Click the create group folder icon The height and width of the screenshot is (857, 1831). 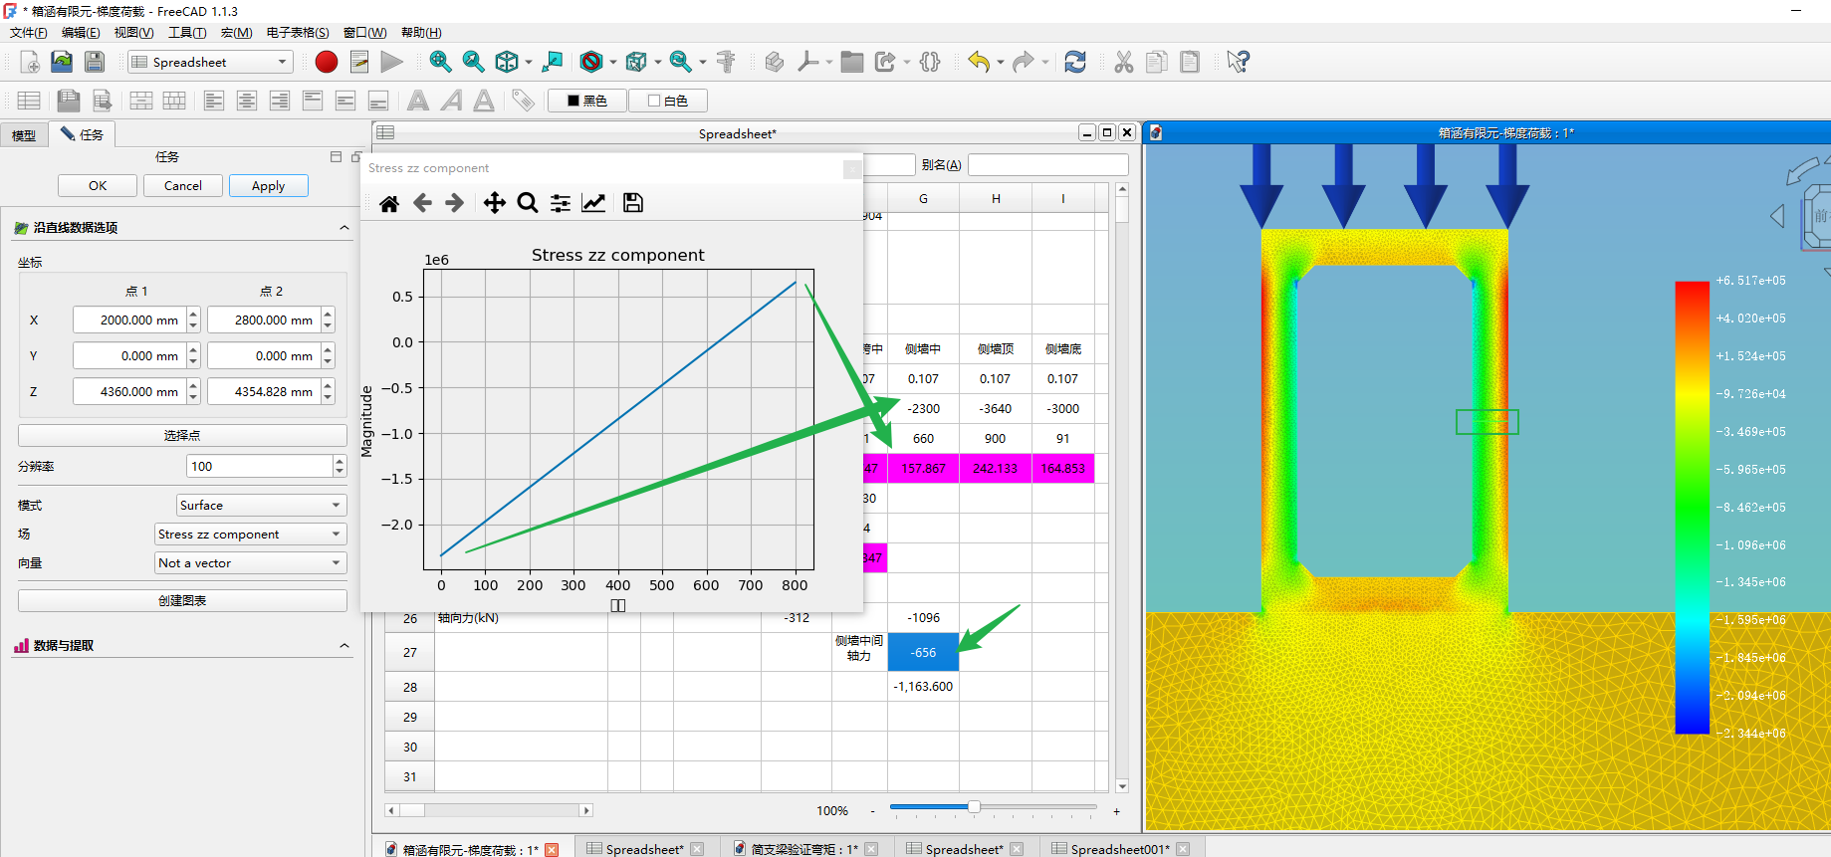click(852, 62)
